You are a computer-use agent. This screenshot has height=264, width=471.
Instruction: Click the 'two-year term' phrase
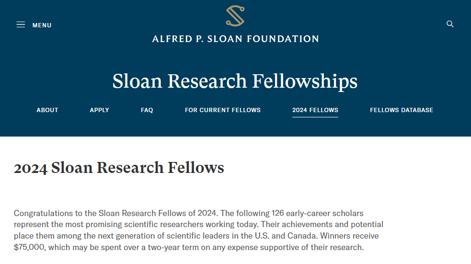[x=173, y=248]
